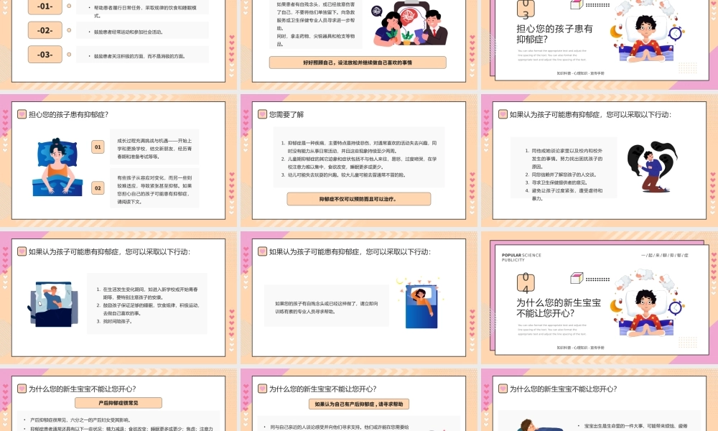Image resolution: width=718 pixels, height=431 pixels.
Task: Click text 鼓励患者关注积极的方面，而不是消极的方面。
Action: coord(140,56)
